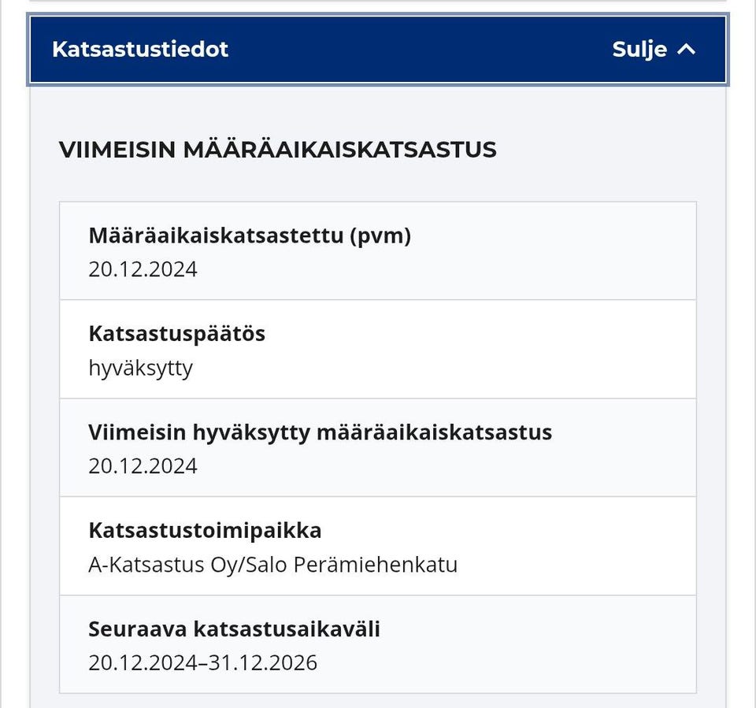Click the interval 20.12.2024–31.12.2026
The height and width of the screenshot is (708, 756).
click(x=202, y=663)
